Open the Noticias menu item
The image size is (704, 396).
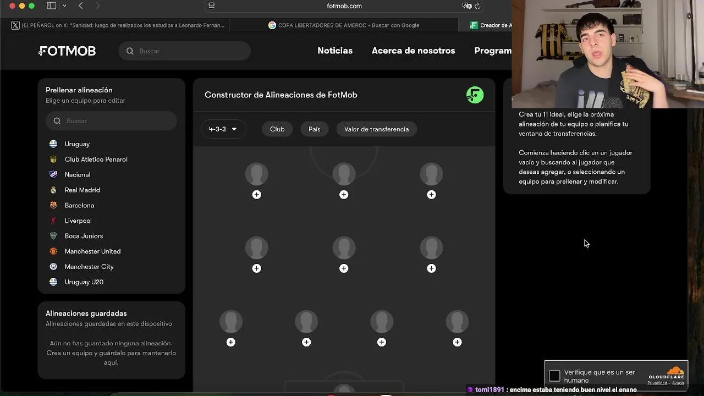point(335,51)
